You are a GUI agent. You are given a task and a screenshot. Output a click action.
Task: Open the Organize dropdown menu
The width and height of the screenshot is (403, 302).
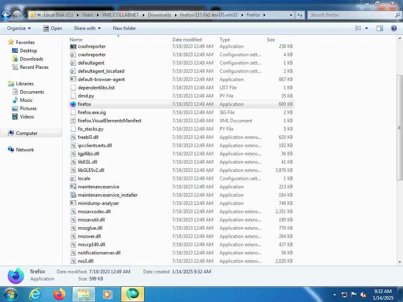[x=19, y=28]
